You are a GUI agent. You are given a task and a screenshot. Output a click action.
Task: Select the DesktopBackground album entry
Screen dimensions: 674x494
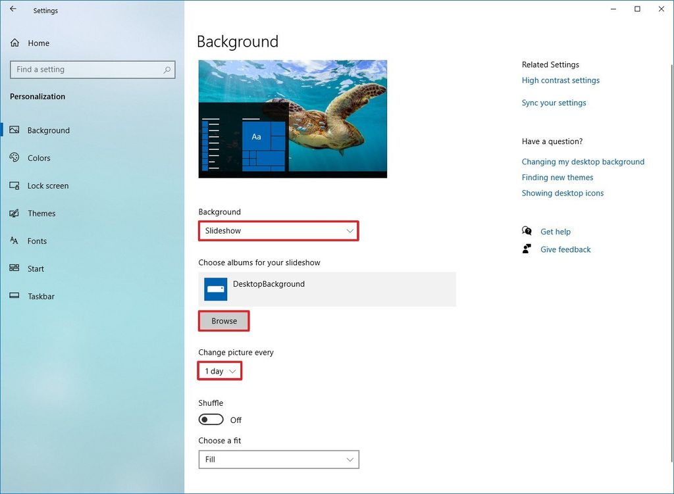[327, 289]
